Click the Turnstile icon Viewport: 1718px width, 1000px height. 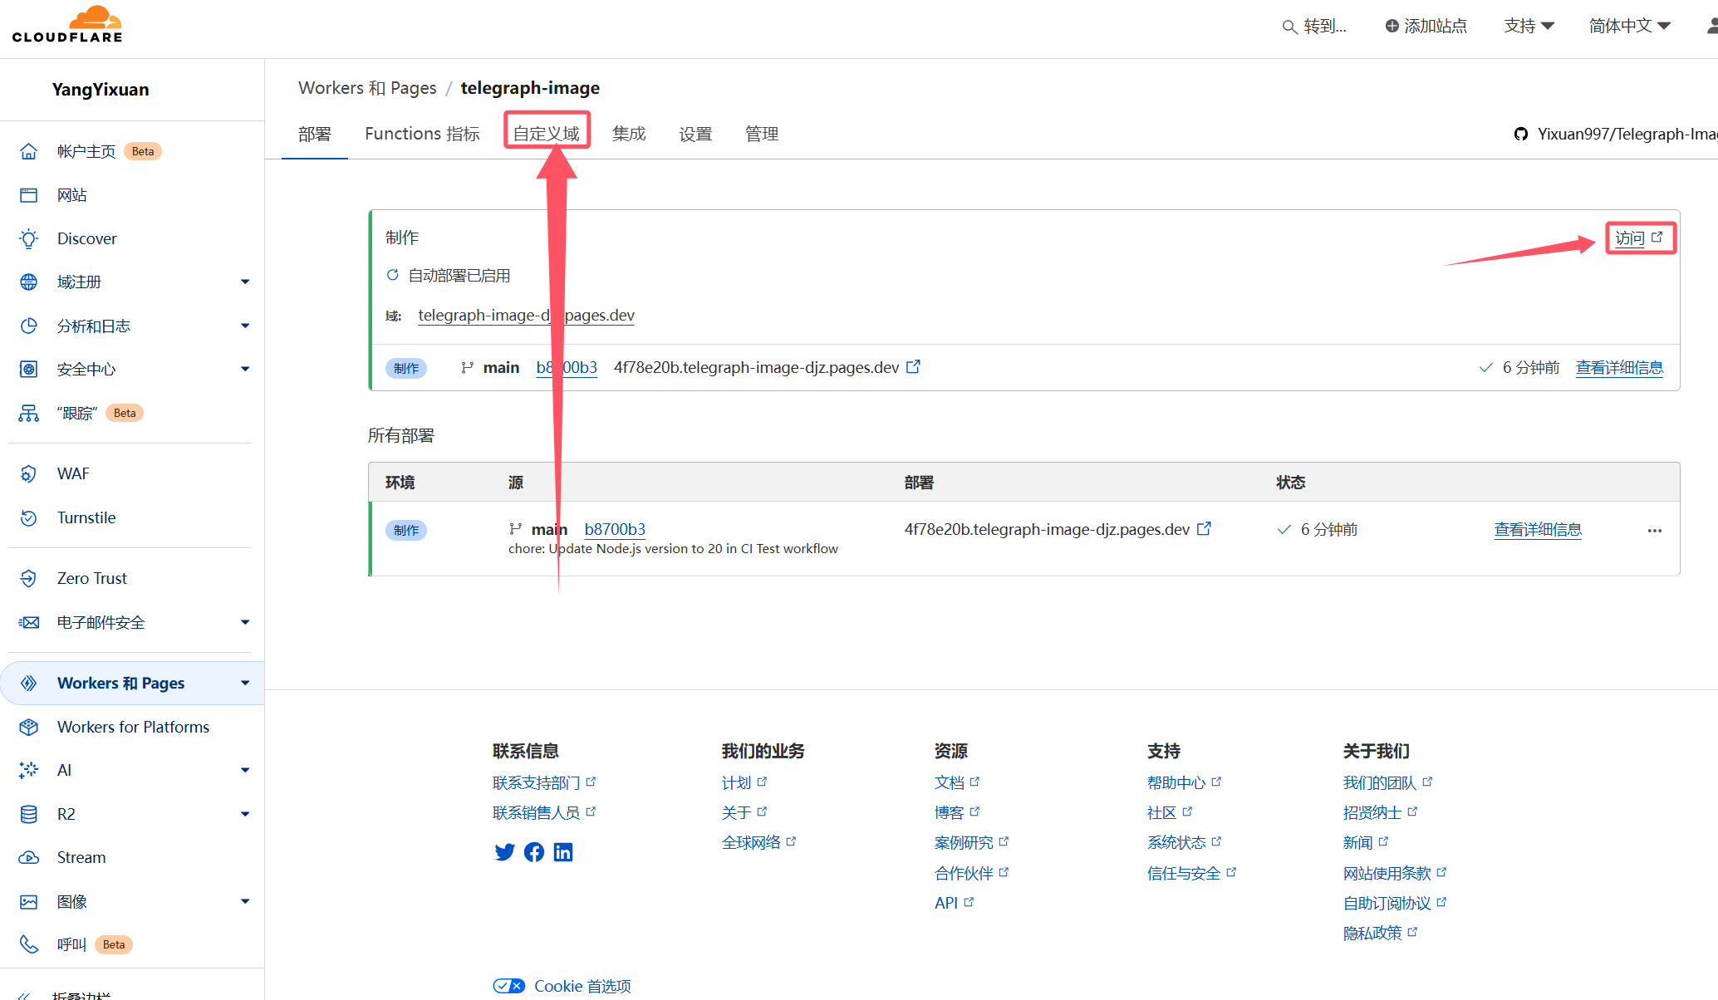(29, 517)
